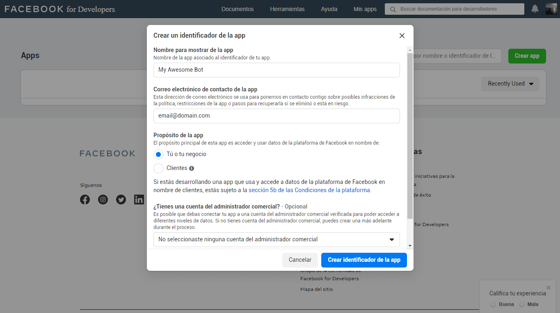Open the LinkedIn social icon under Síguenos
This screenshot has width=560, height=313.
pyautogui.click(x=139, y=200)
